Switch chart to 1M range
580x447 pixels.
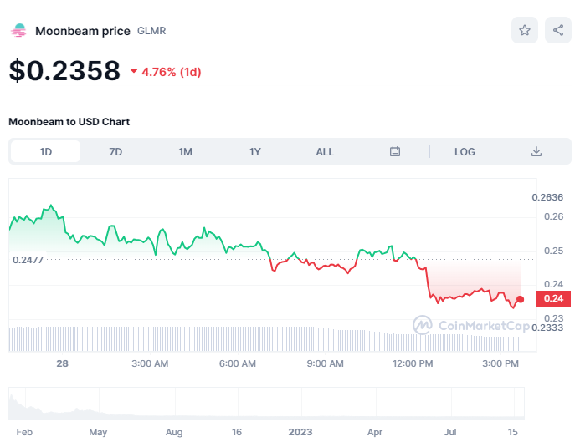pyautogui.click(x=185, y=151)
